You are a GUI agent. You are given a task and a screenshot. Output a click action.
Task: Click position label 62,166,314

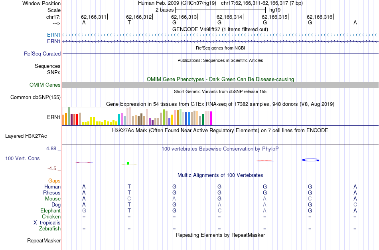point(229,17)
